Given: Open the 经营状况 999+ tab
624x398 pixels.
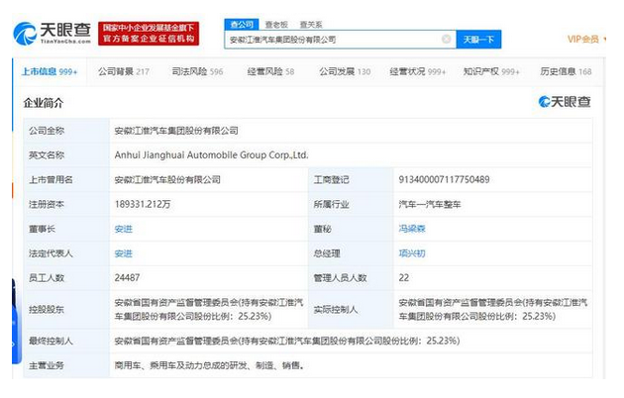Looking at the screenshot, I should (418, 72).
